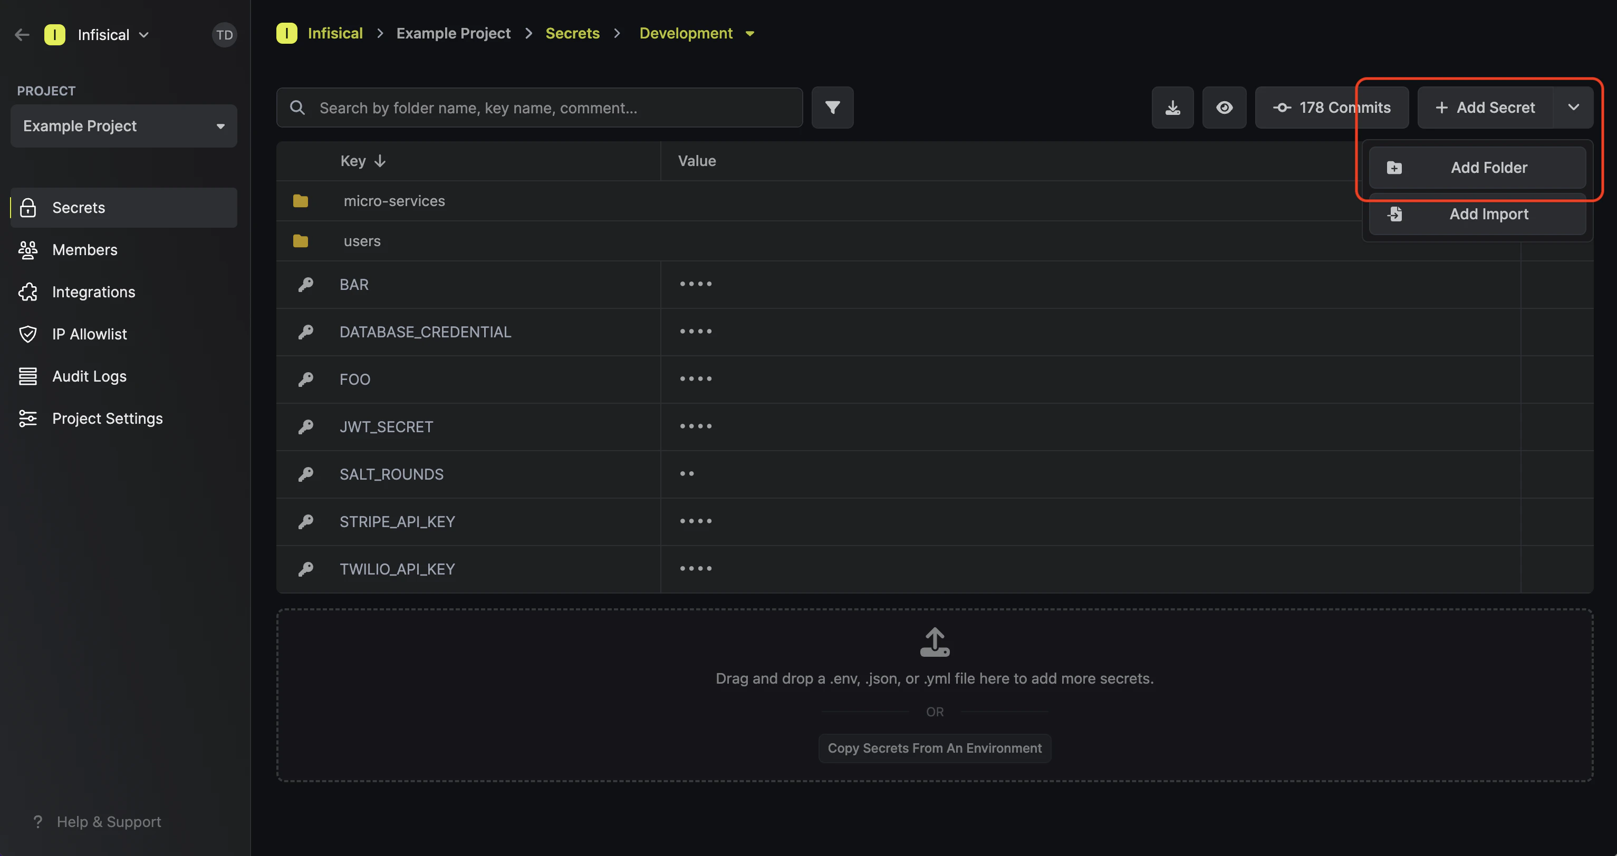Click the IP Allowlist shield icon

click(27, 334)
